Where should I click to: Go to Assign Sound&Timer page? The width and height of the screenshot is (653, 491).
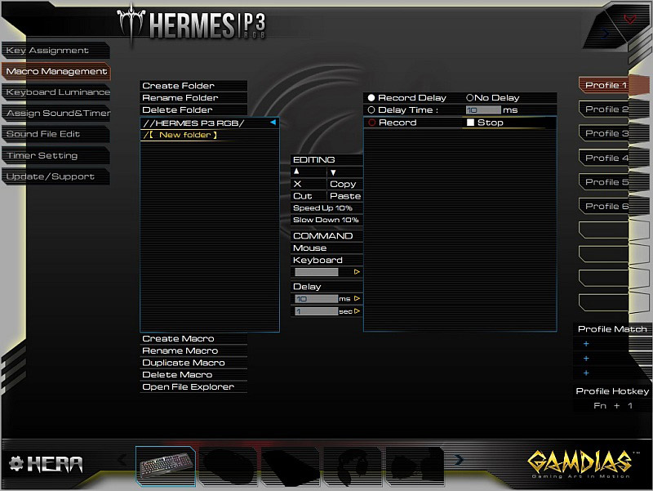tap(56, 113)
